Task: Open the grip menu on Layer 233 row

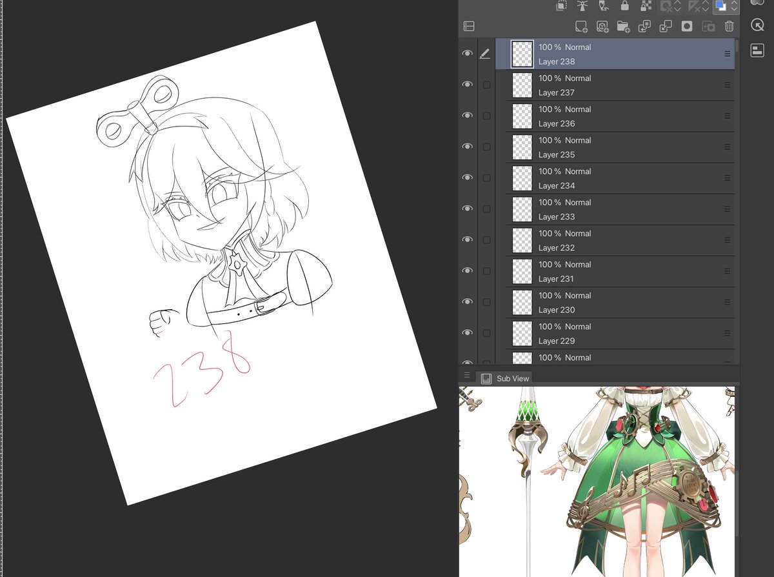Action: (728, 208)
